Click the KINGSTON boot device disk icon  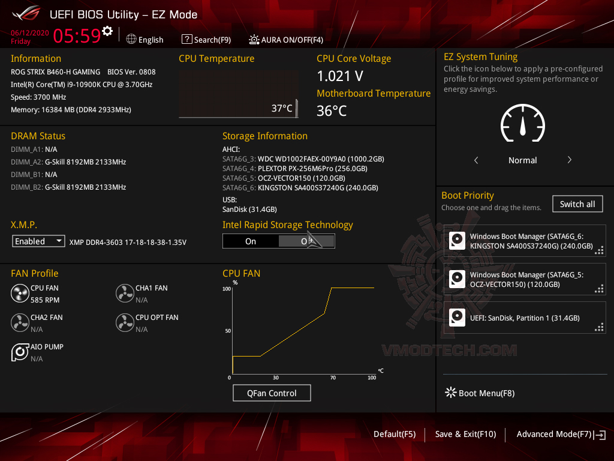tap(457, 240)
